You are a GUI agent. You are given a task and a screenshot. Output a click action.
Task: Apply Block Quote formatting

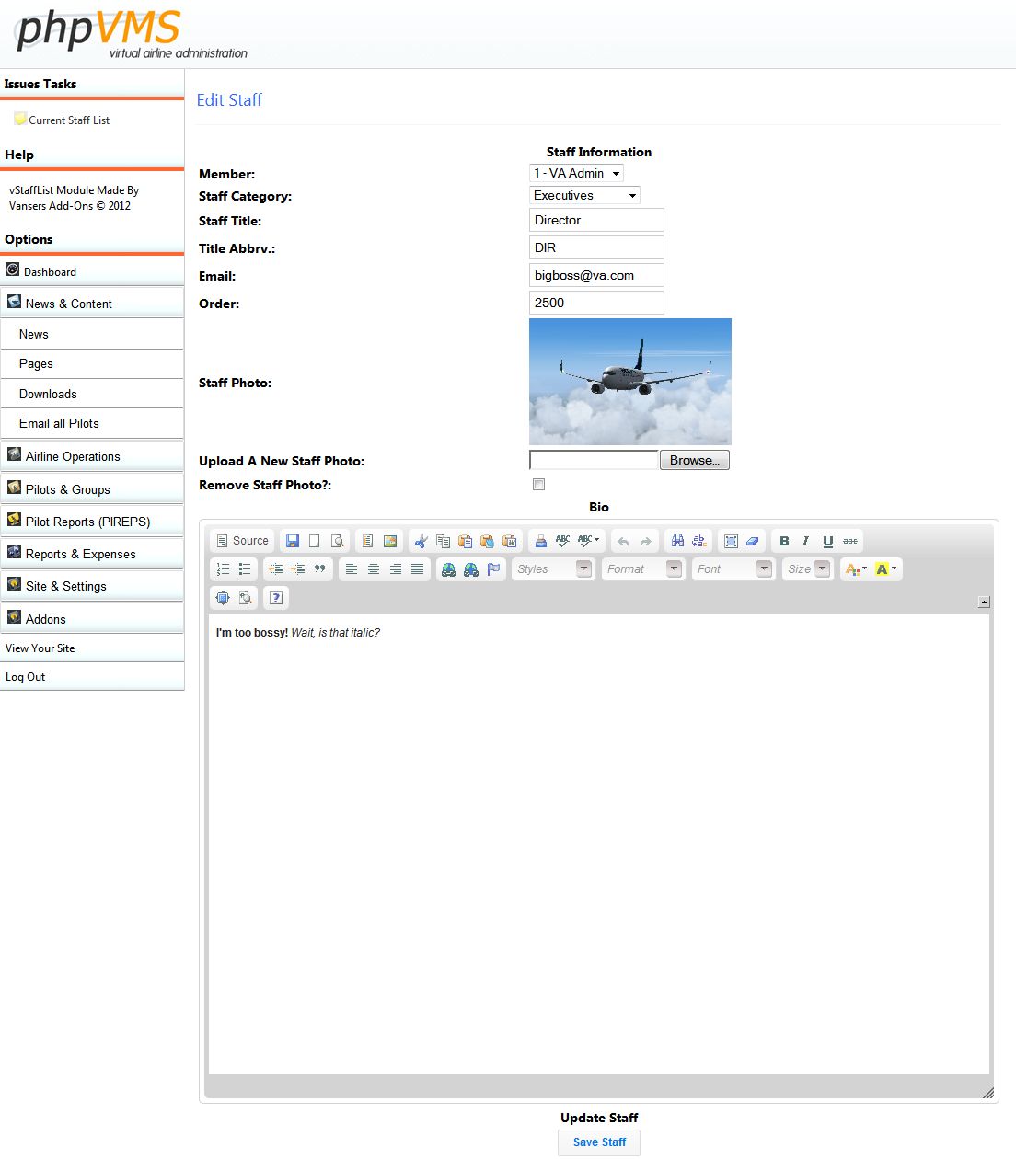tap(320, 569)
